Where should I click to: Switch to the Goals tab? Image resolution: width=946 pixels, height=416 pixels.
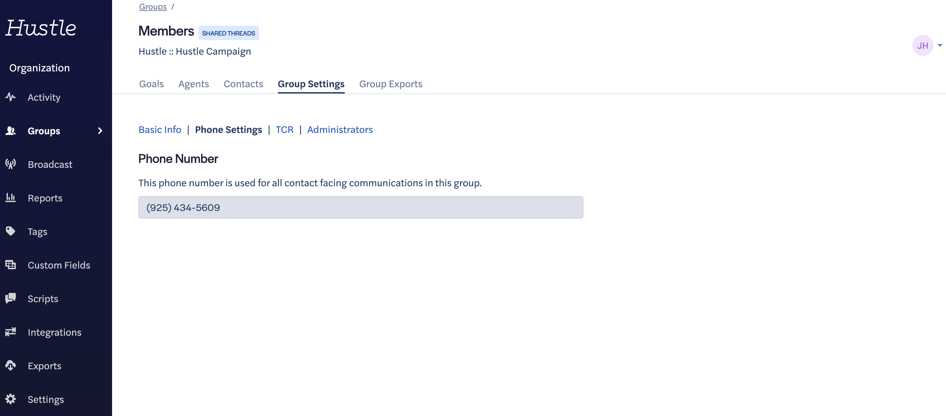pos(151,84)
